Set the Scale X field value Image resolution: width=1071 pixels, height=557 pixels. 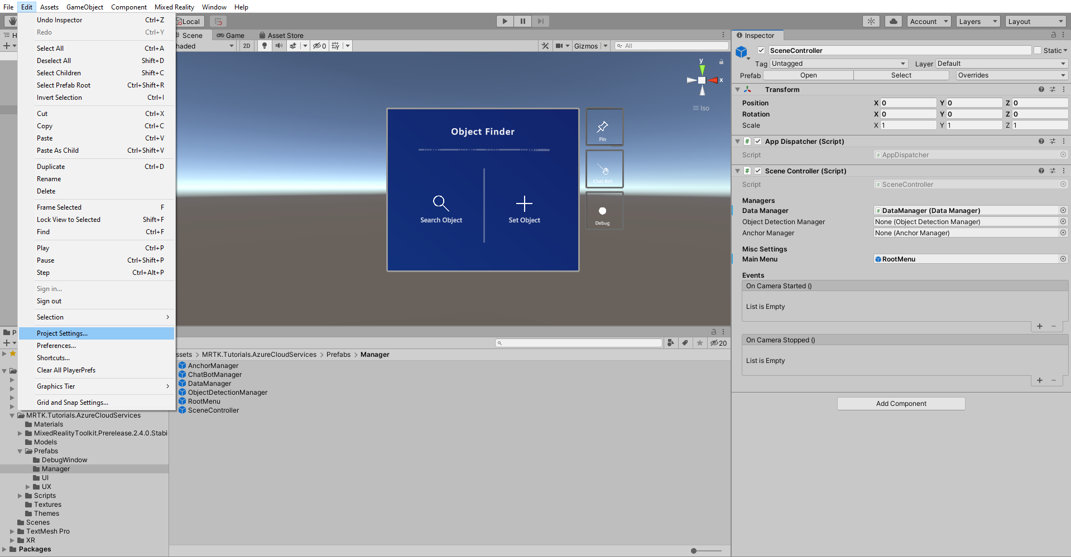[x=908, y=125]
